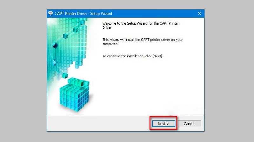
Task: Click the 'This wizard will install' paragraph
Action: click(x=142, y=42)
